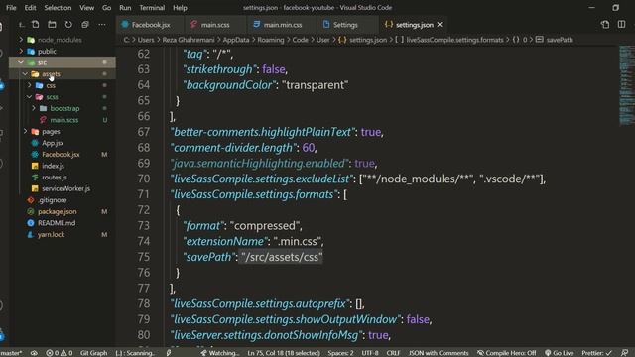Screen dimensions: 635x357
Task: Click the master git branch indicator
Action: 11,353
